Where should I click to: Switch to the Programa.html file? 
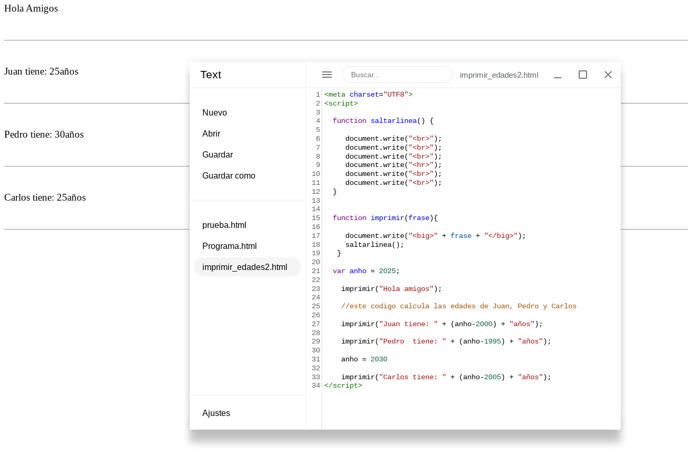(x=230, y=246)
